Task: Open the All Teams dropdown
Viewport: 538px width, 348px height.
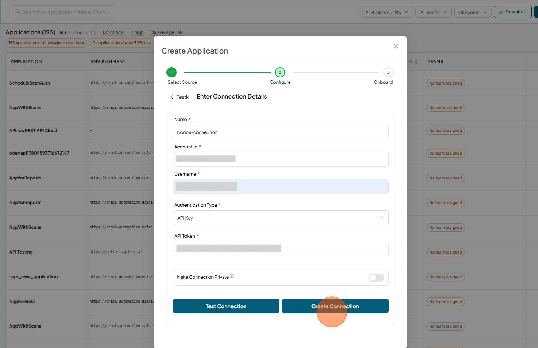Action: pos(434,12)
